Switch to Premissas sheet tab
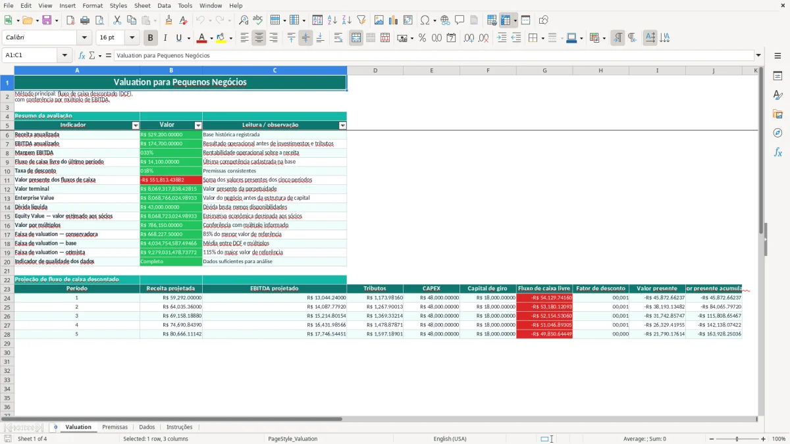This screenshot has width=790, height=444. tap(115, 427)
